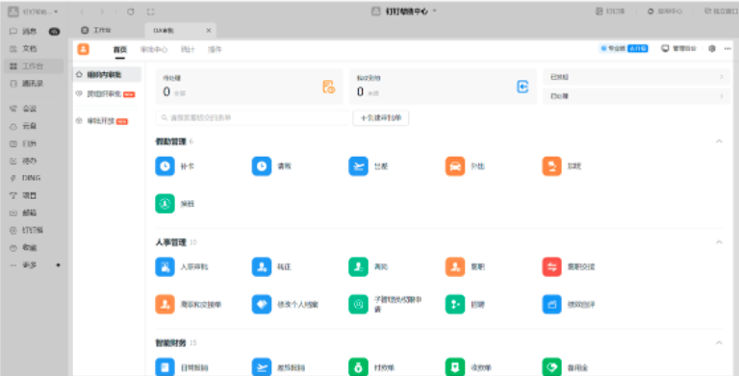Screen dimensions: 739x376
Task: Switch to the 统计 tab
Action: click(x=188, y=49)
